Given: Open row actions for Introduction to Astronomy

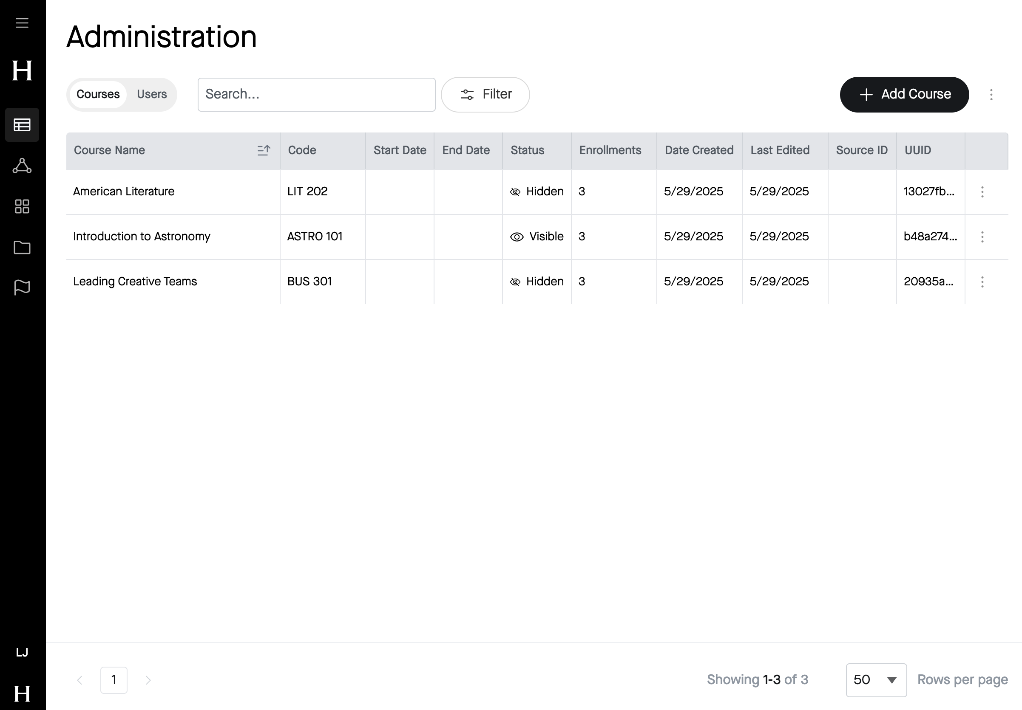Looking at the screenshot, I should click(x=982, y=237).
